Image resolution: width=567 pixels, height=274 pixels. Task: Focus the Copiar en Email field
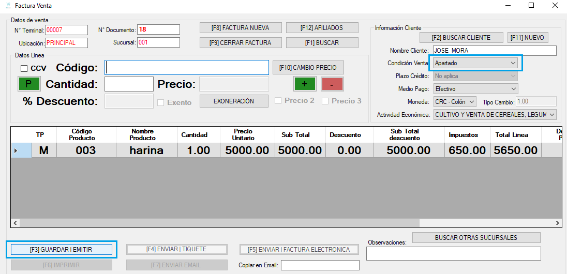[320, 265]
